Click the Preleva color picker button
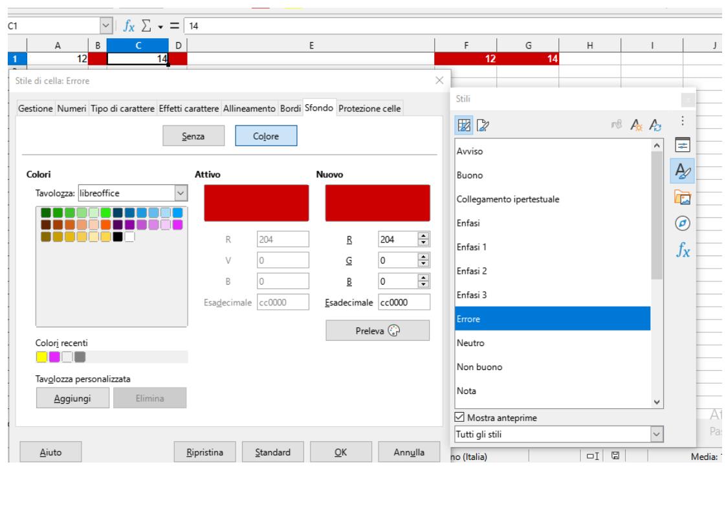 (x=377, y=330)
